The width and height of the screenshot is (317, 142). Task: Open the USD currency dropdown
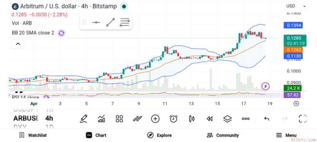pyautogui.click(x=296, y=6)
